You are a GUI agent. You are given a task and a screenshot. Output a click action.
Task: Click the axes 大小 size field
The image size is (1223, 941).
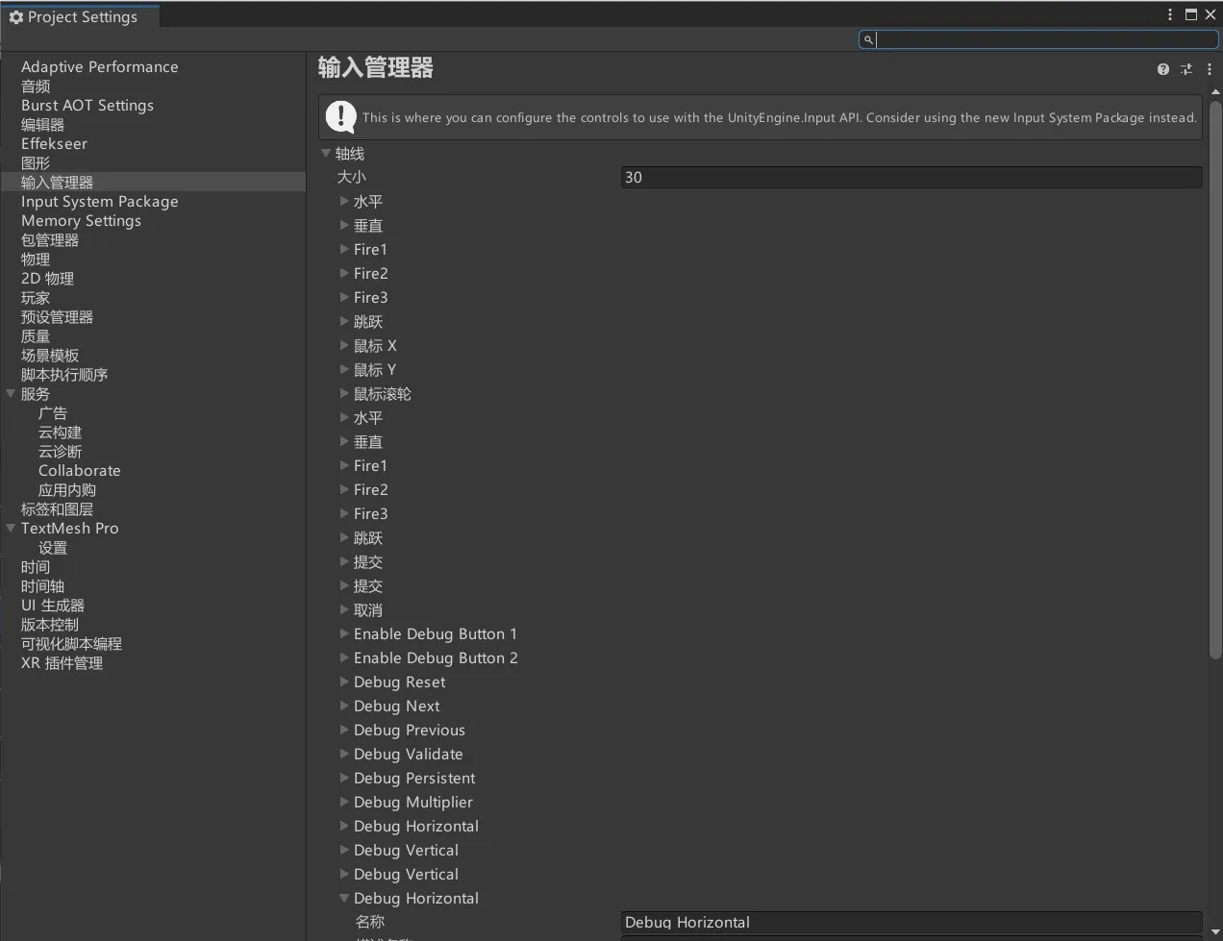click(x=911, y=177)
